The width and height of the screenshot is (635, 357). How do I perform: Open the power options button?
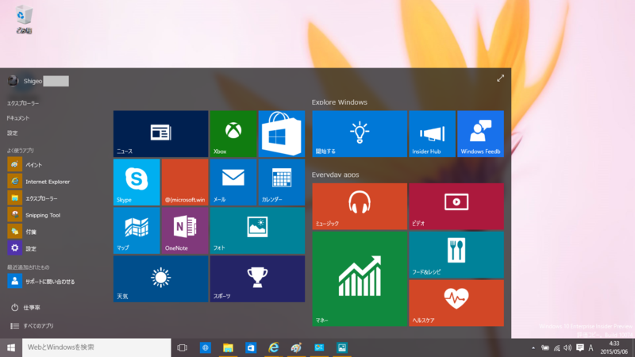coord(25,308)
